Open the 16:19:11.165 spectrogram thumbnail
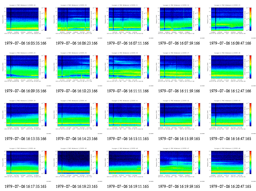This screenshot has height=191, width=256. point(128,164)
